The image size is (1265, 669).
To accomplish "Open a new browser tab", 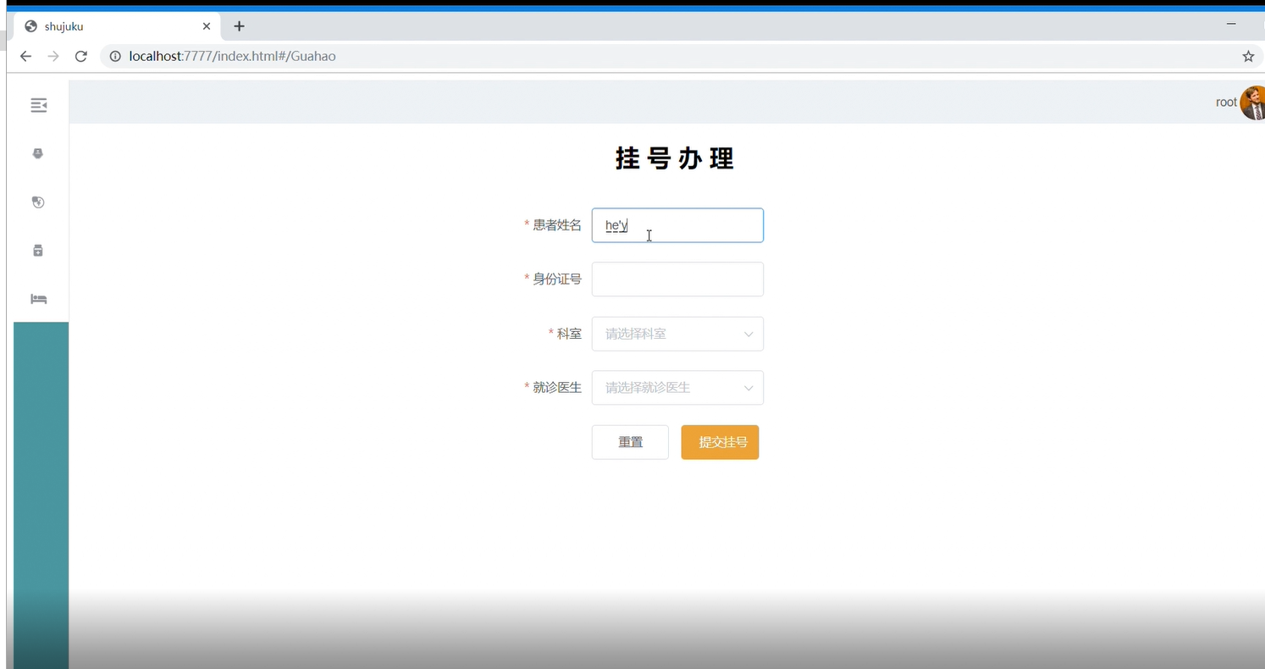I will click(x=239, y=26).
